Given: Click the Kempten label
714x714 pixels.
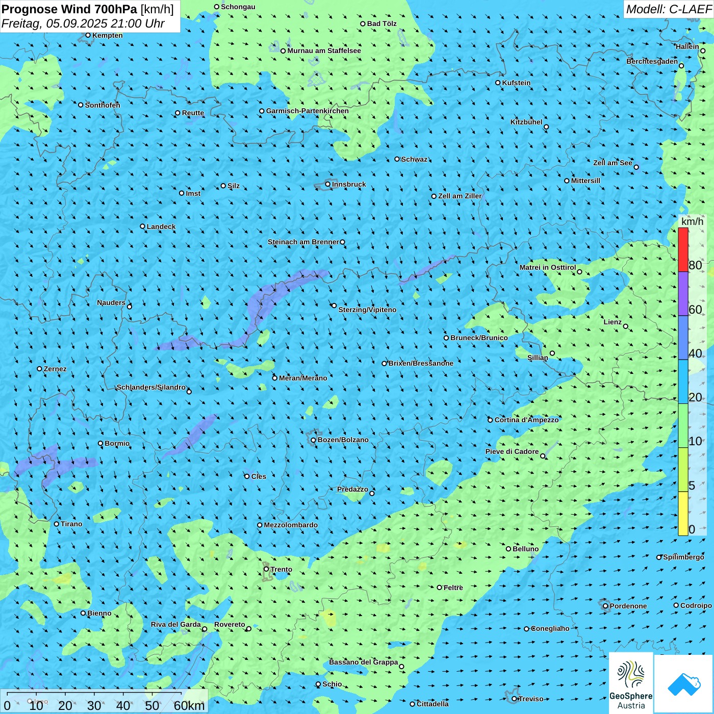Looking at the screenshot, I should (x=108, y=35).
